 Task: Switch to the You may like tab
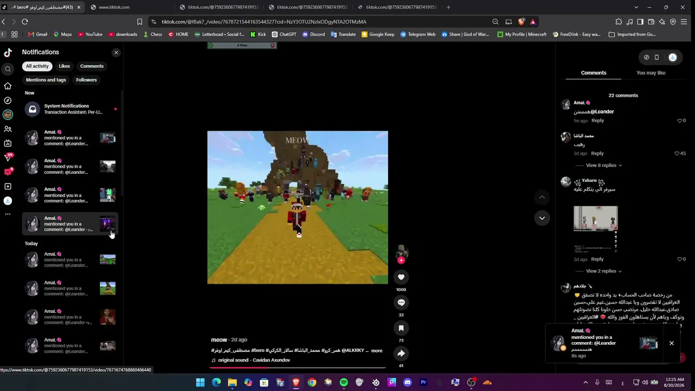pos(651,73)
